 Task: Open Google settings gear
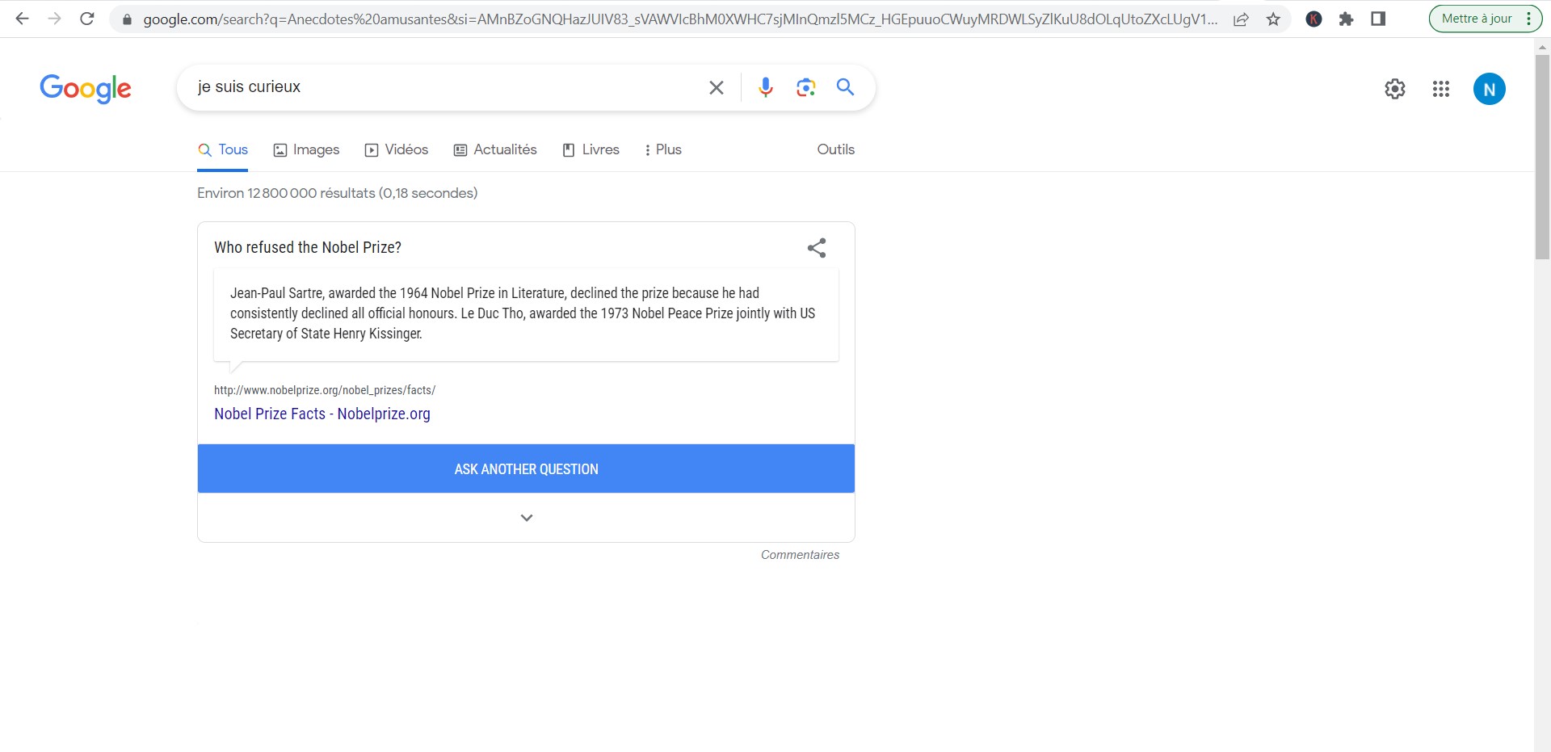[x=1394, y=89]
